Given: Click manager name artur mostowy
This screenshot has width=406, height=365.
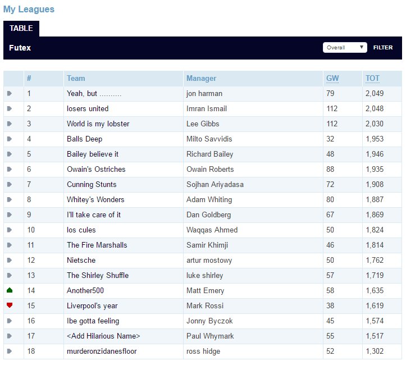Looking at the screenshot, I should (209, 261).
